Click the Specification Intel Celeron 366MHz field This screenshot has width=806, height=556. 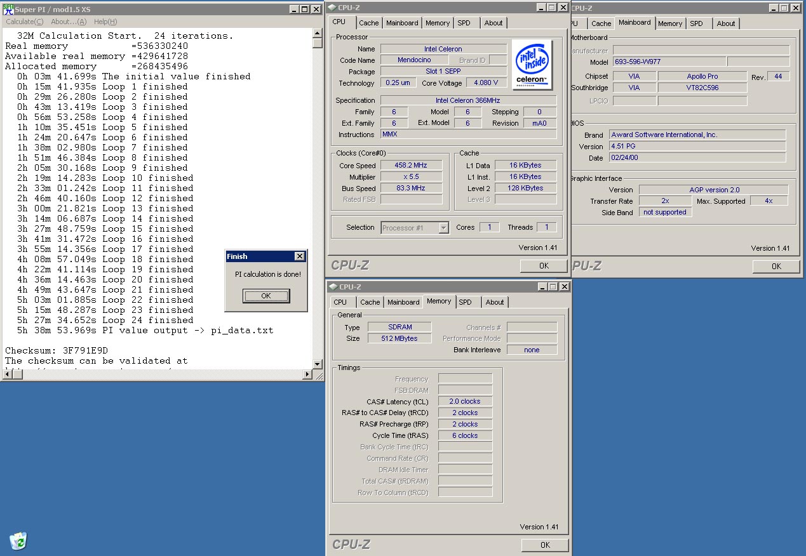(x=468, y=100)
